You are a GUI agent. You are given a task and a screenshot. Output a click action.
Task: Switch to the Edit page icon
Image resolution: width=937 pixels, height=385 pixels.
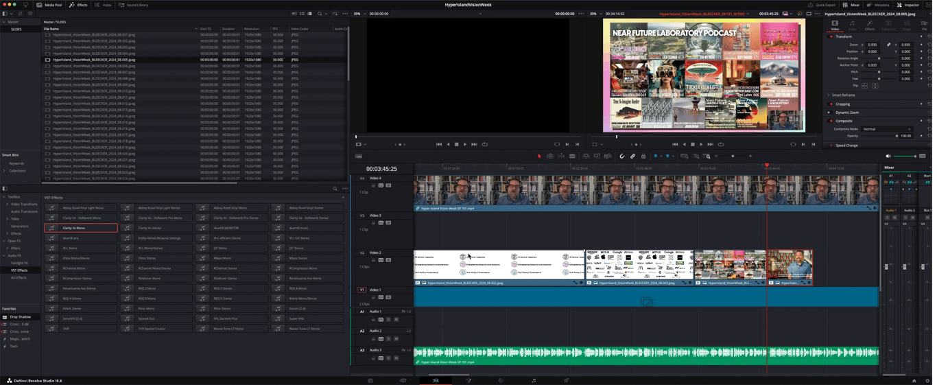(x=436, y=380)
